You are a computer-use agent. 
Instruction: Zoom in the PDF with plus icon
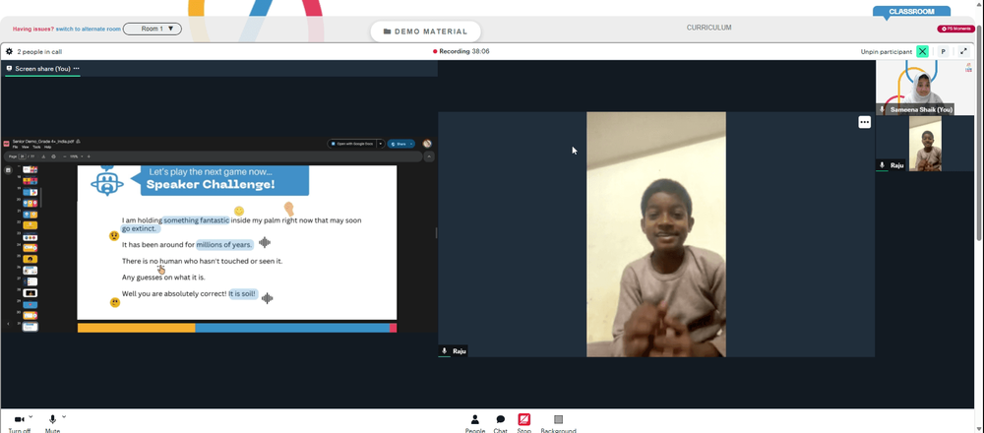click(89, 156)
